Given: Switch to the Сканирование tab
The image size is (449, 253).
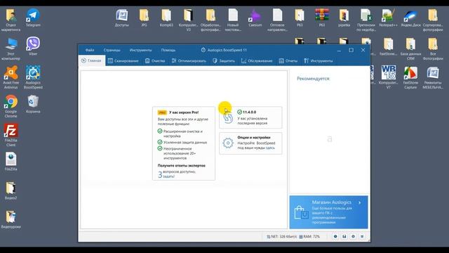Looking at the screenshot, I should click(123, 61).
